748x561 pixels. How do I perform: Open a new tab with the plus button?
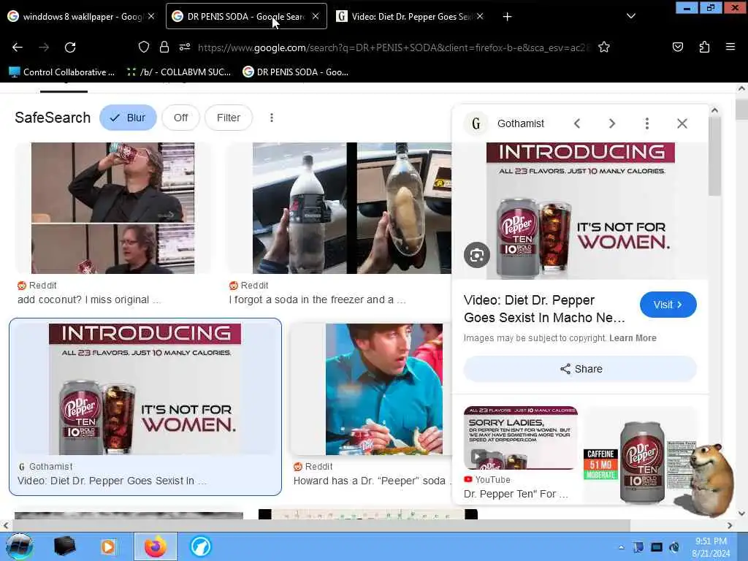pos(507,17)
